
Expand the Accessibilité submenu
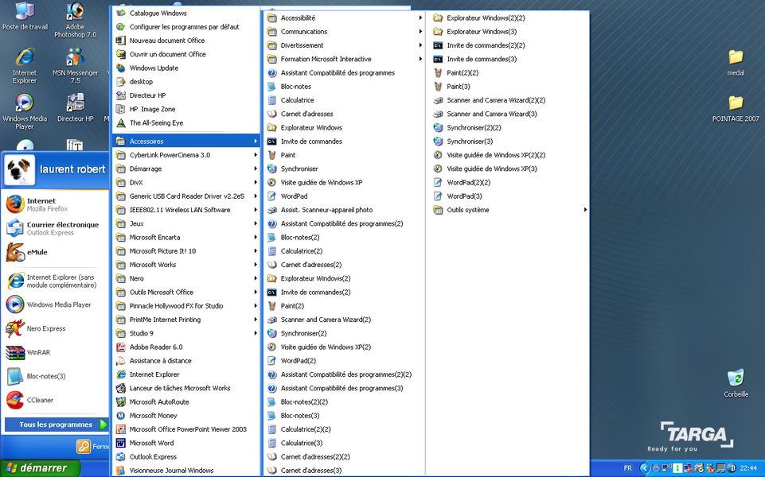345,17
